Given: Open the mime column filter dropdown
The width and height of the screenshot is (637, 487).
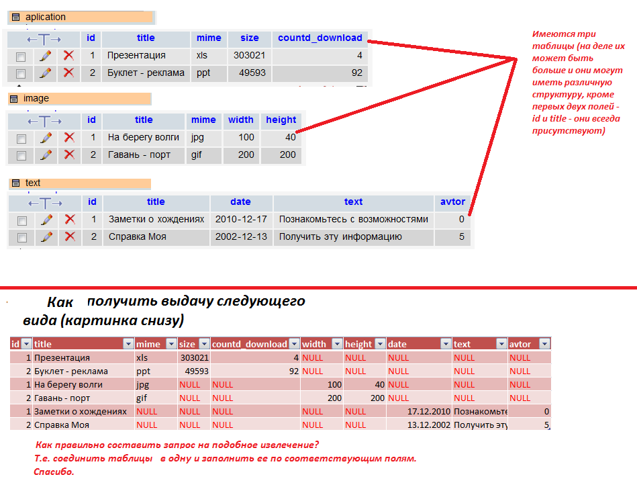Looking at the screenshot, I should (170, 344).
